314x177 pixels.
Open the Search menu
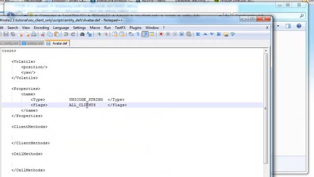coord(13,28)
